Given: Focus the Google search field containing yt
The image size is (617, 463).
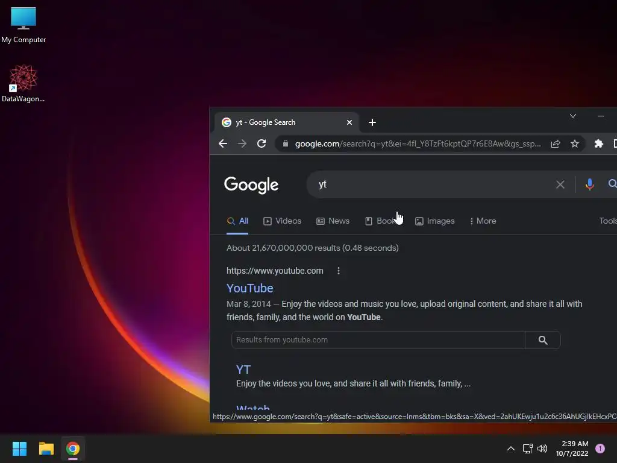Looking at the screenshot, I should 433,184.
